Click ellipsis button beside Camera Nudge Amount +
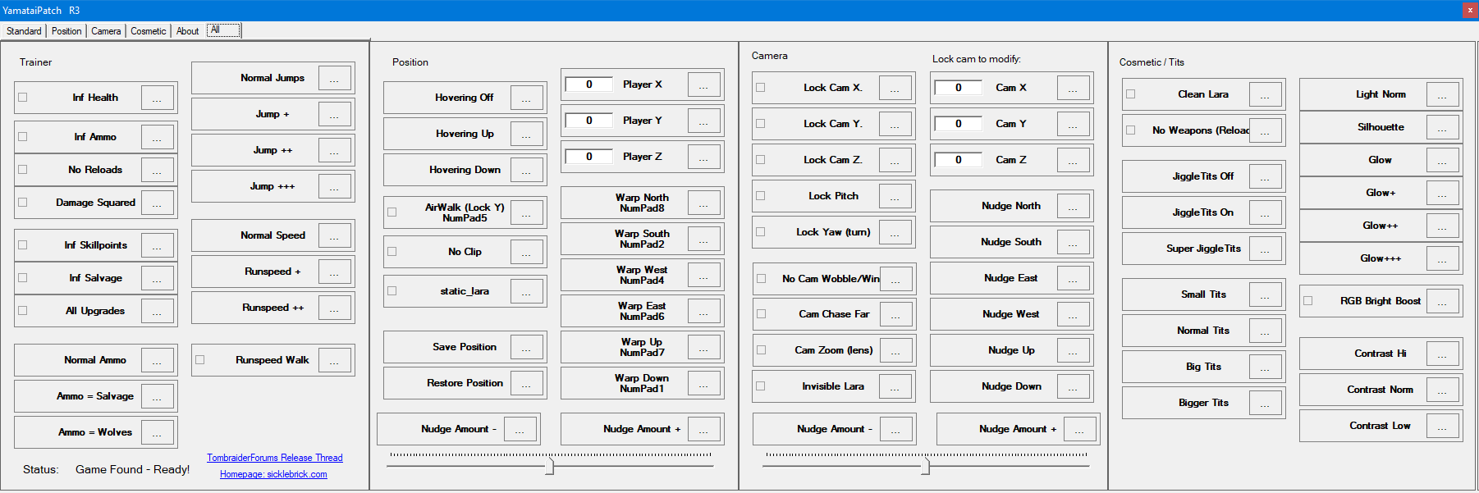1479x493 pixels. tap(1080, 429)
